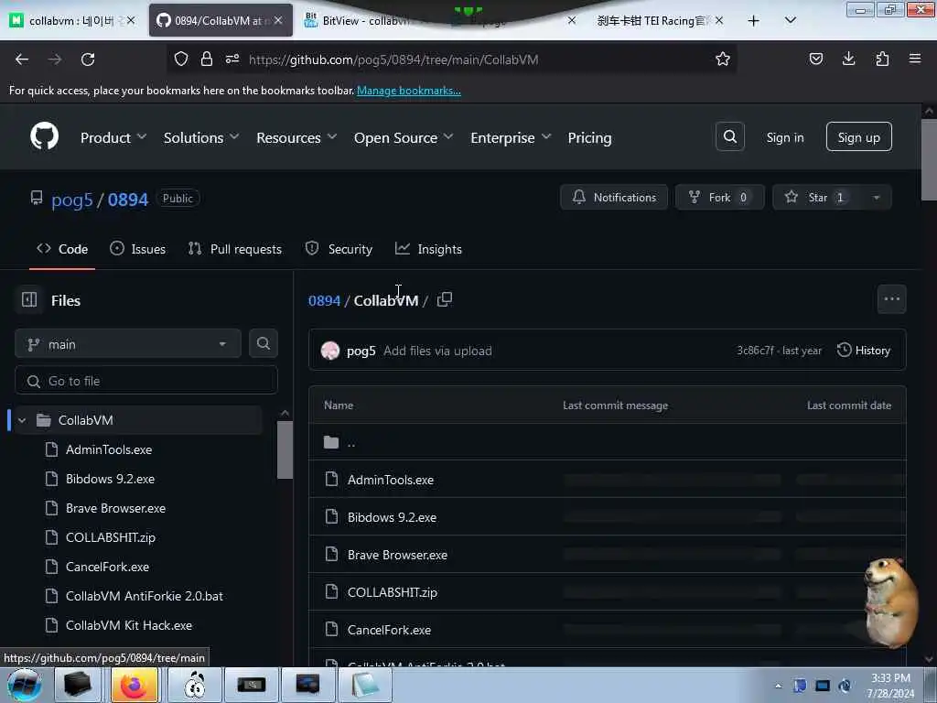This screenshot has height=703, width=937.
Task: Expand the Product dropdown menu
Action: click(x=113, y=137)
